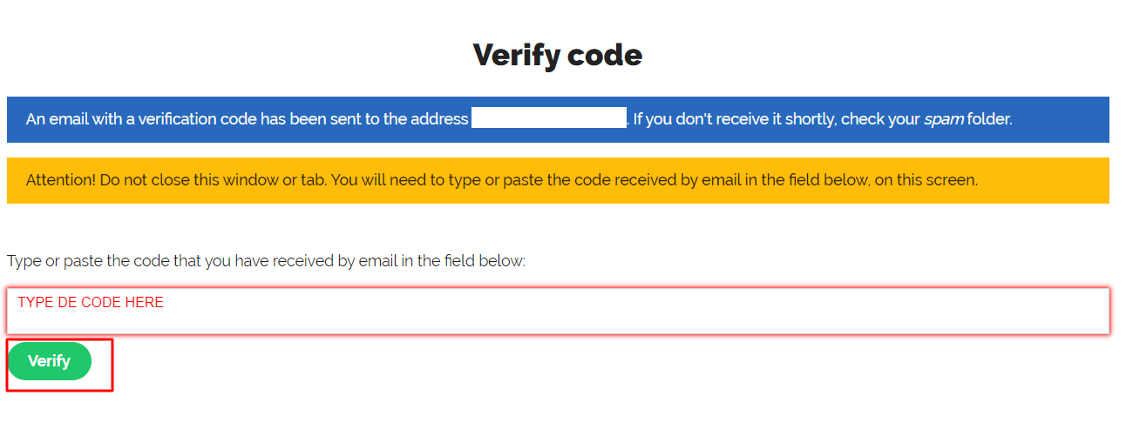Click the word 'folder' in blue banner
The width and height of the screenshot is (1126, 436).
click(x=989, y=119)
